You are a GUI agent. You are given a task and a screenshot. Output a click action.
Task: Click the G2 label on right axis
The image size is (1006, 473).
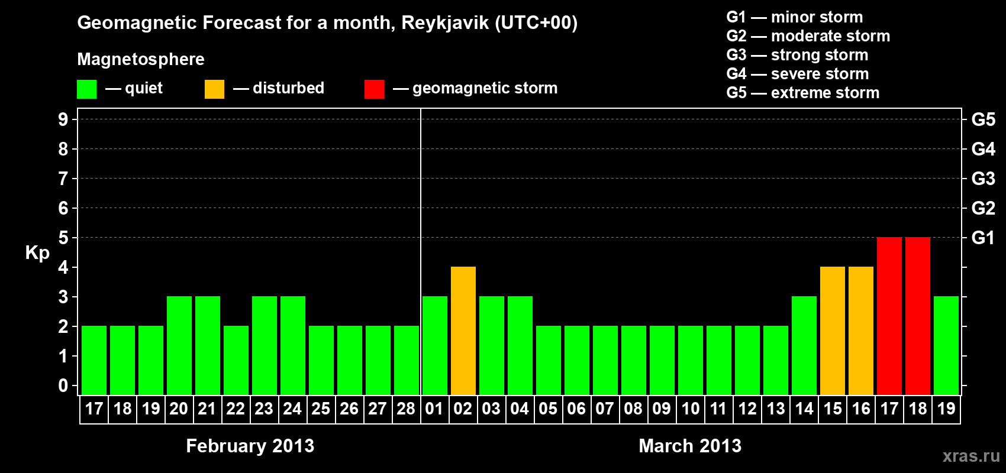(x=984, y=208)
